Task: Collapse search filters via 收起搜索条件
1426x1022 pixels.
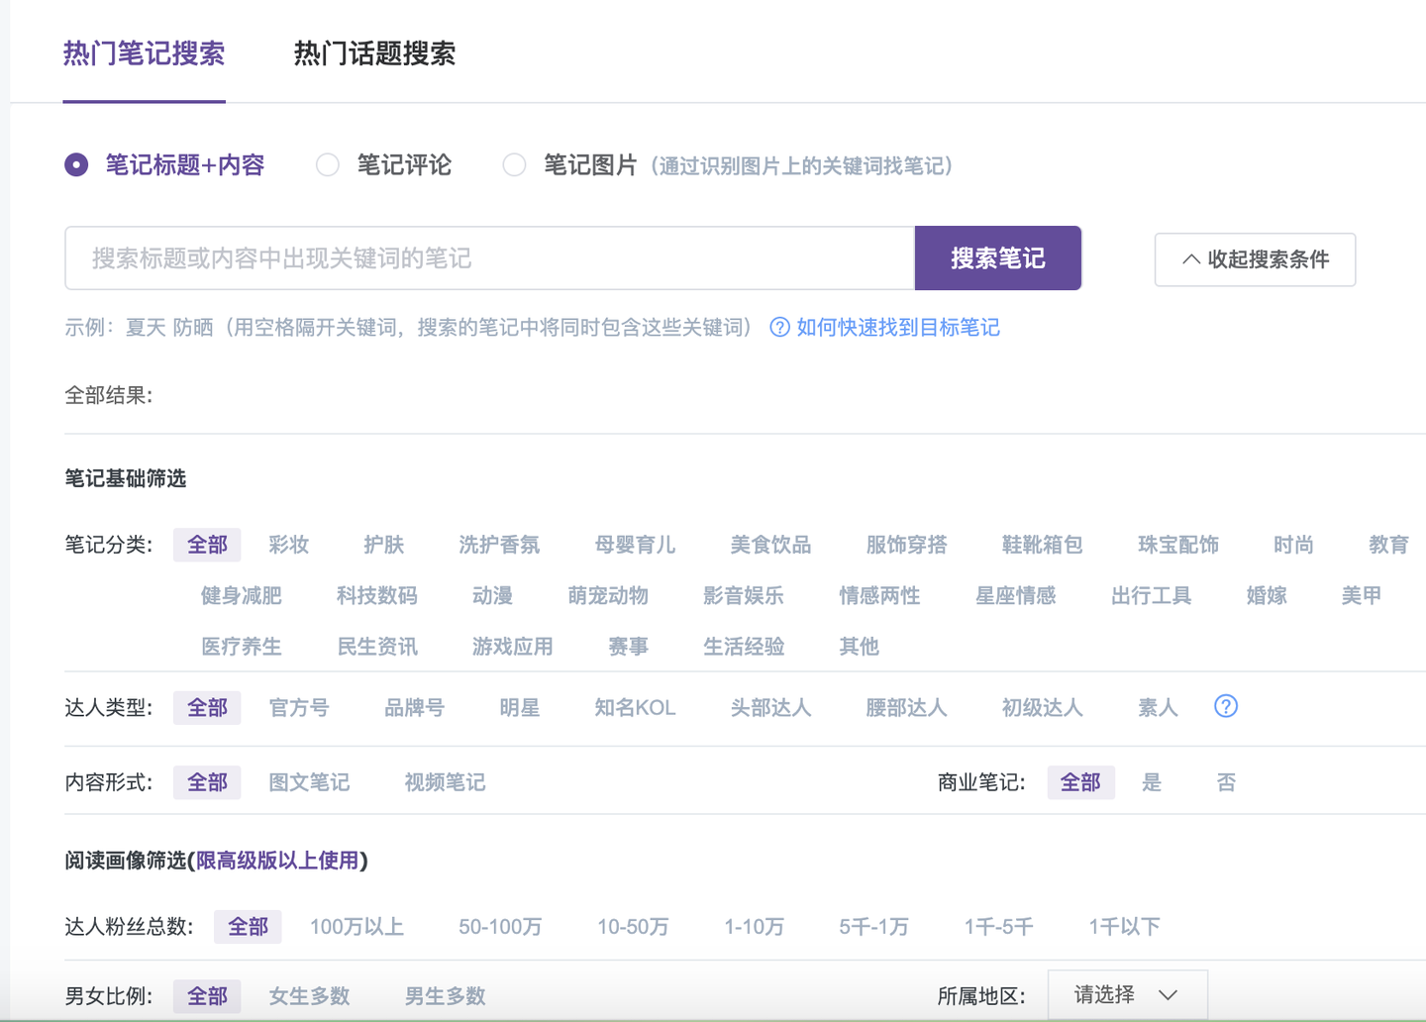Action: (1255, 258)
